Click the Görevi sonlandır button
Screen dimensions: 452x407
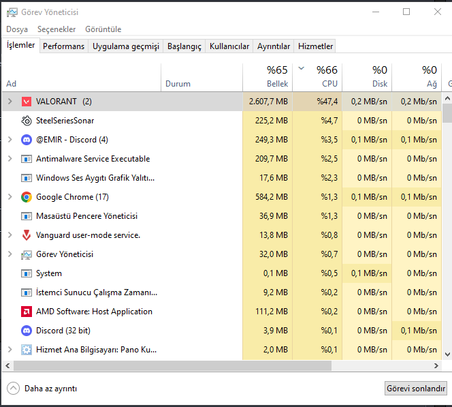pyautogui.click(x=416, y=389)
